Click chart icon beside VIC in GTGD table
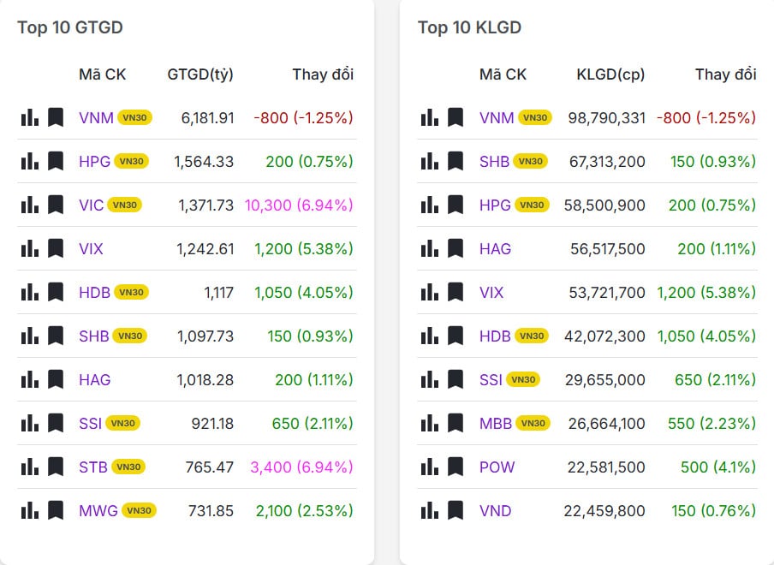Image resolution: width=774 pixels, height=565 pixels. point(29,205)
